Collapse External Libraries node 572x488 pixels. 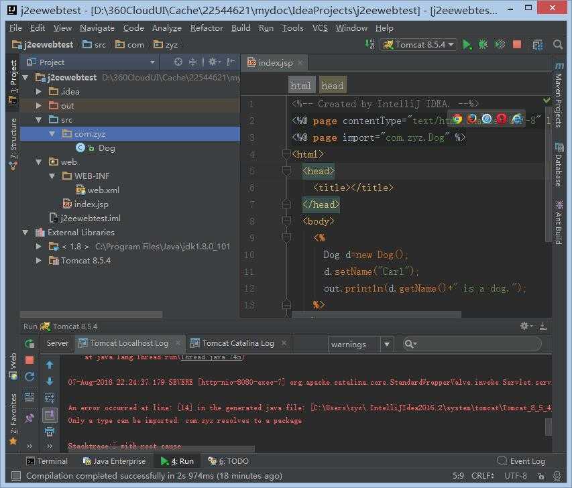[x=25, y=233]
